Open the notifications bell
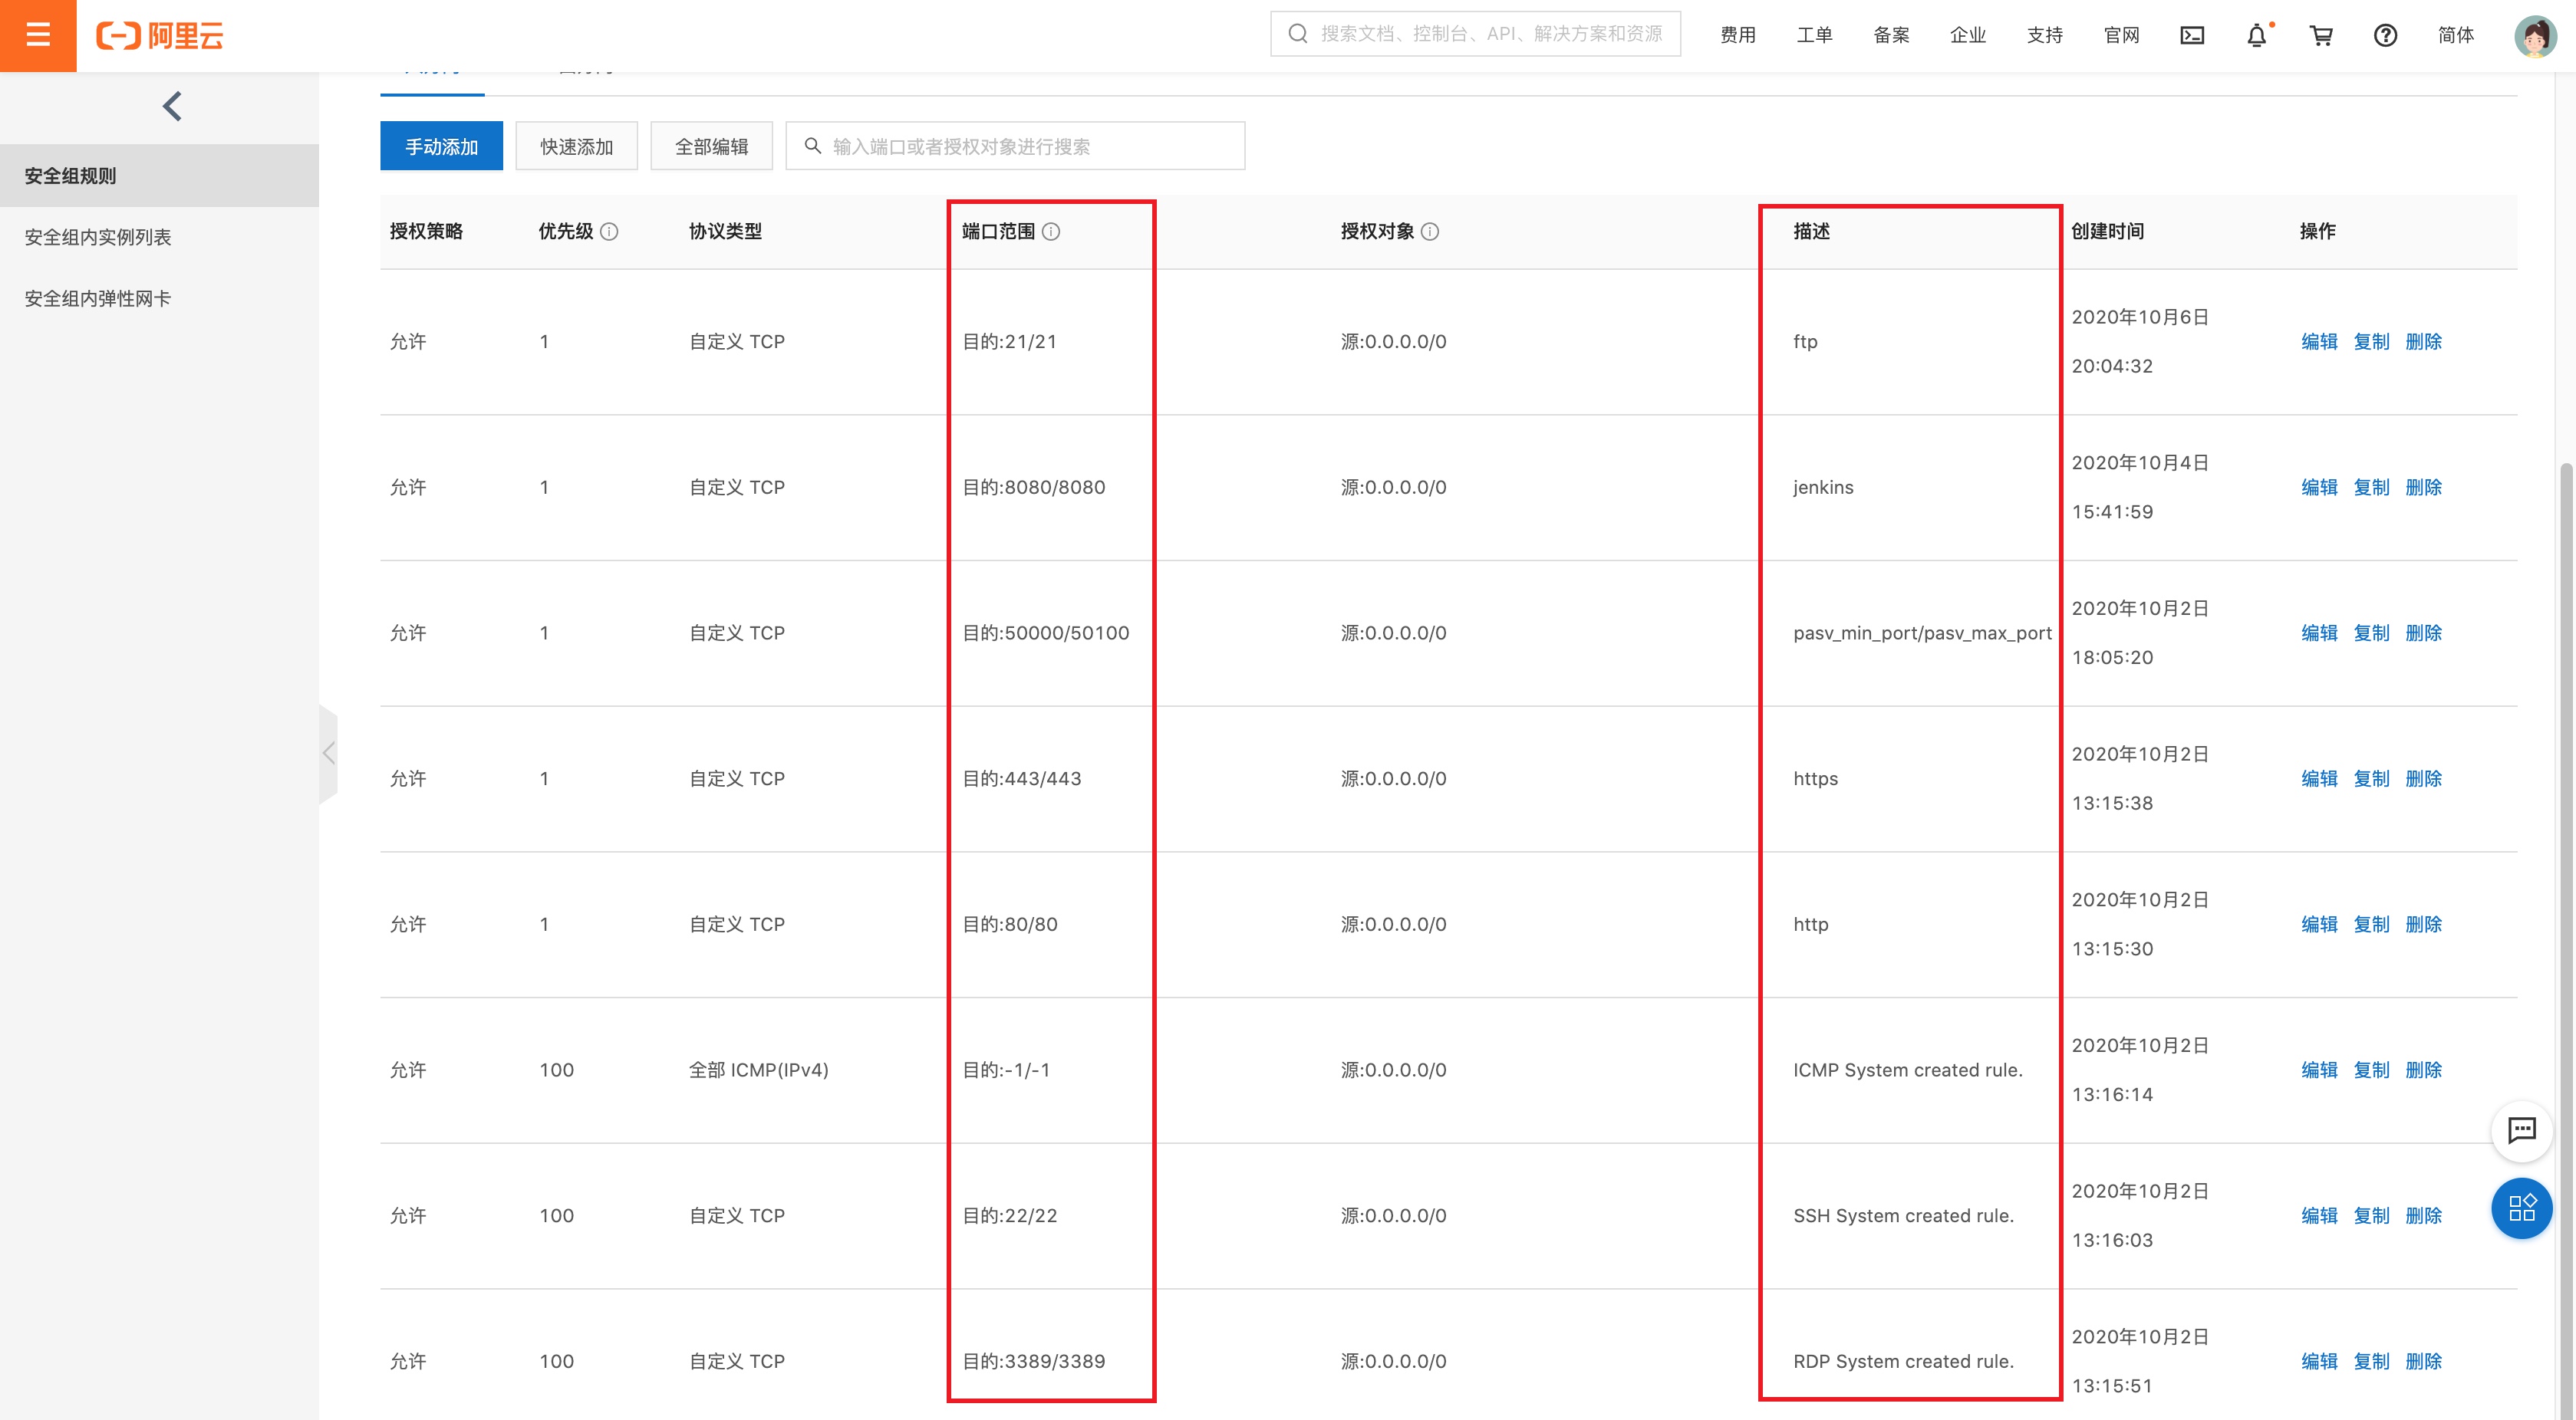The height and width of the screenshot is (1420, 2576). [x=2256, y=36]
